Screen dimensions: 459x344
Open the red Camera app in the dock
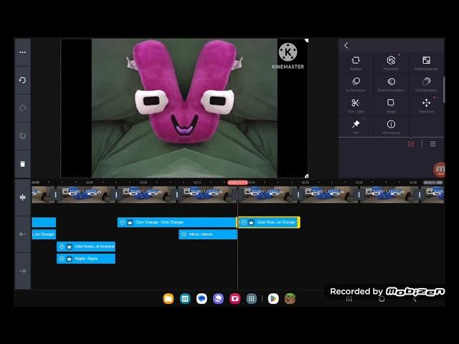click(x=235, y=299)
